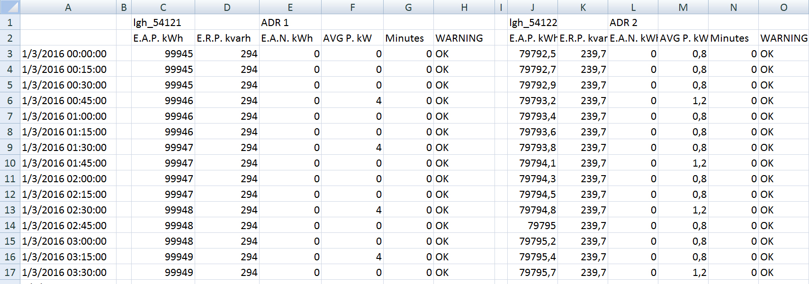
Task: Select the Minutes heading in column N
Action: click(733, 38)
